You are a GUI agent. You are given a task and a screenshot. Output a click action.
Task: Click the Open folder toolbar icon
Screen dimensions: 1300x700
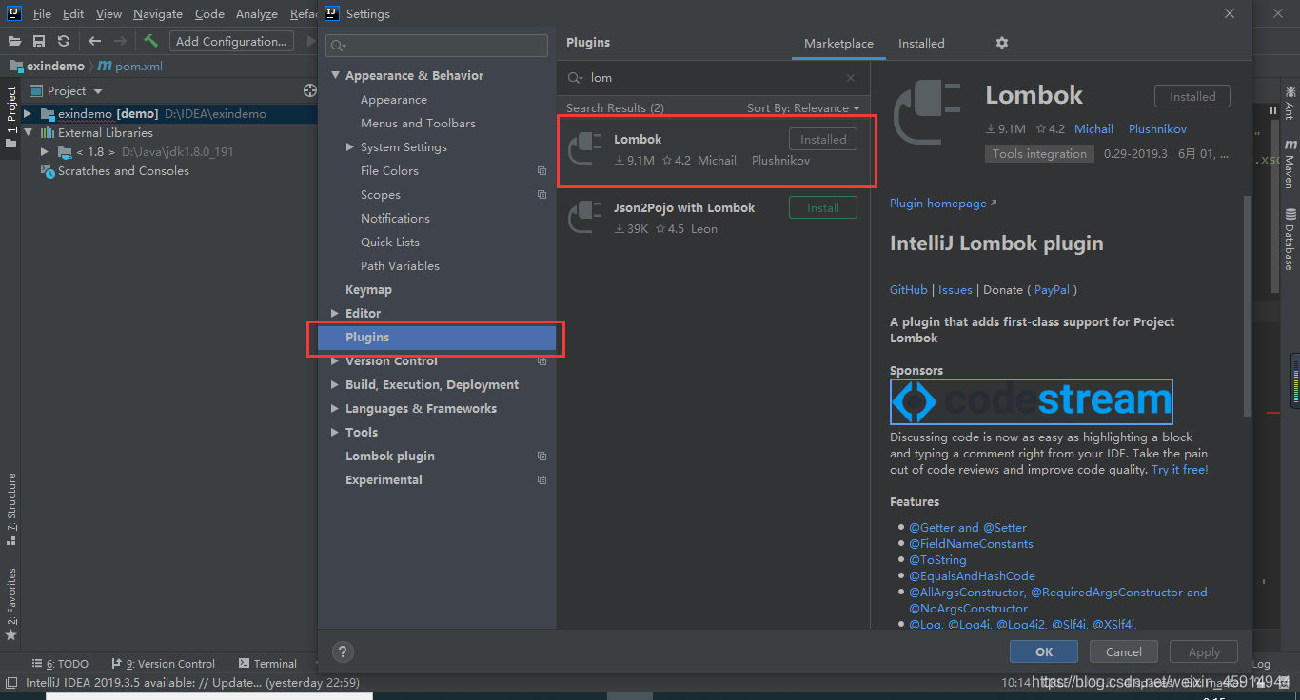point(15,41)
